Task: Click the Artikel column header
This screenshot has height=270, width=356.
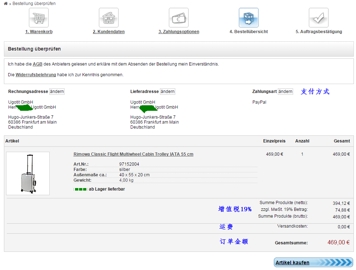Action: click(12, 141)
